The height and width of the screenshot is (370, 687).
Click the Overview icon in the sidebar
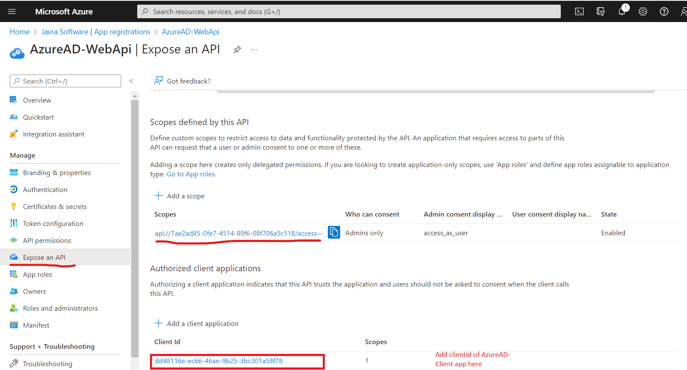[x=14, y=100]
